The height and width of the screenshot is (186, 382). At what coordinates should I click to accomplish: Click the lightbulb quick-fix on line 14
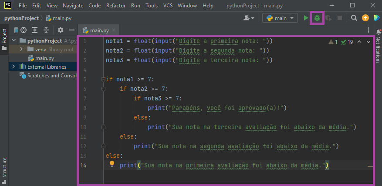pyautogui.click(x=112, y=164)
